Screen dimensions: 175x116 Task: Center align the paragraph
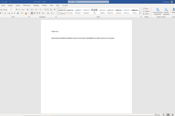pyautogui.click(x=34, y=13)
